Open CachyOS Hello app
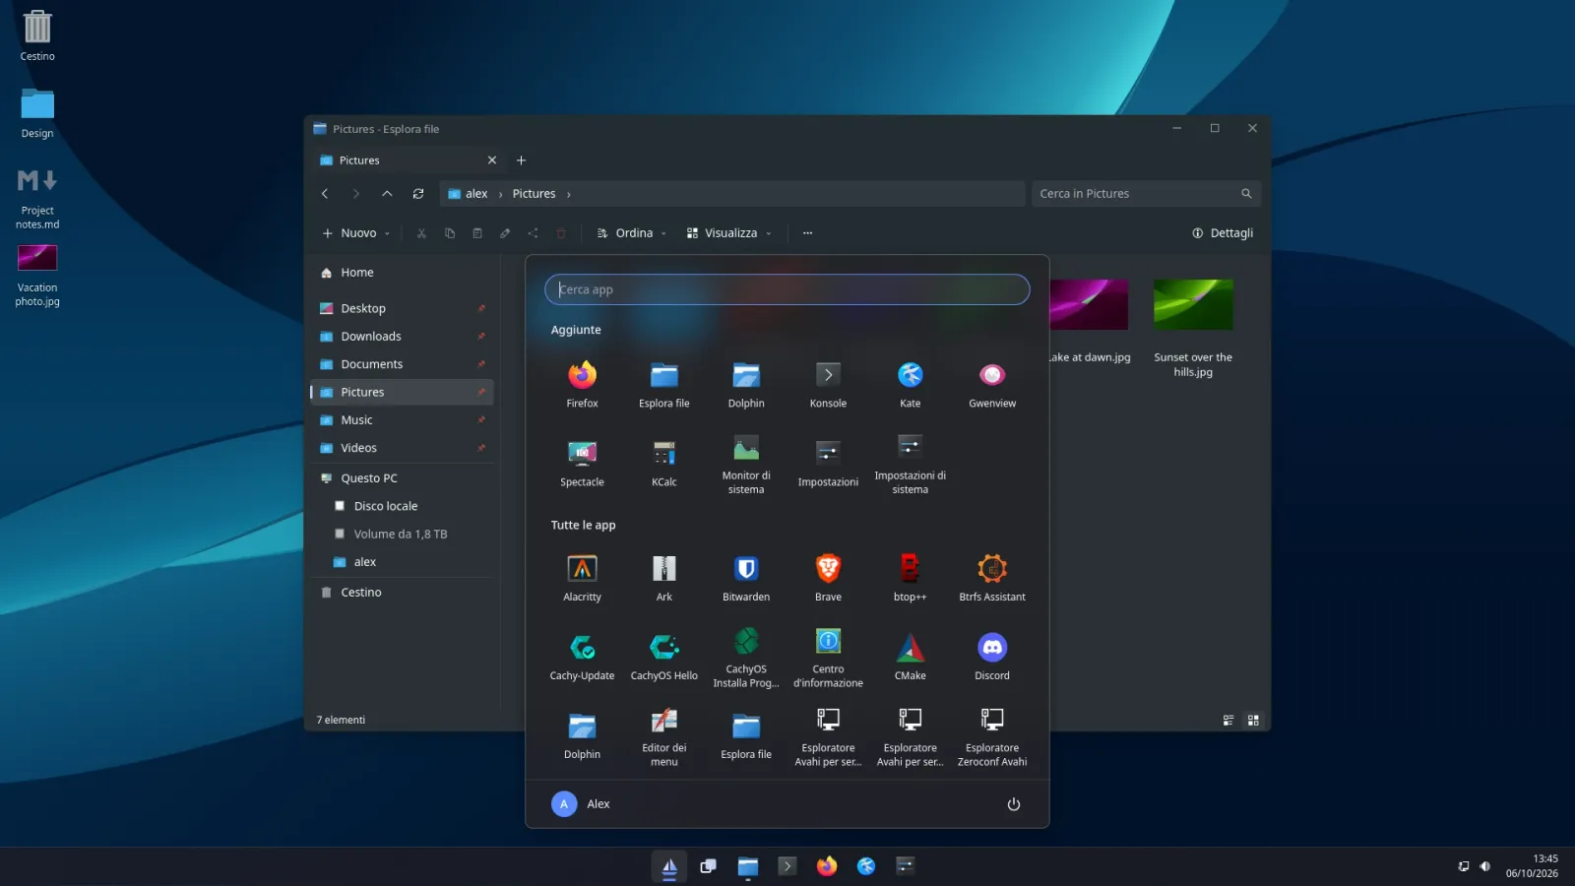The height and width of the screenshot is (886, 1575). (x=664, y=657)
